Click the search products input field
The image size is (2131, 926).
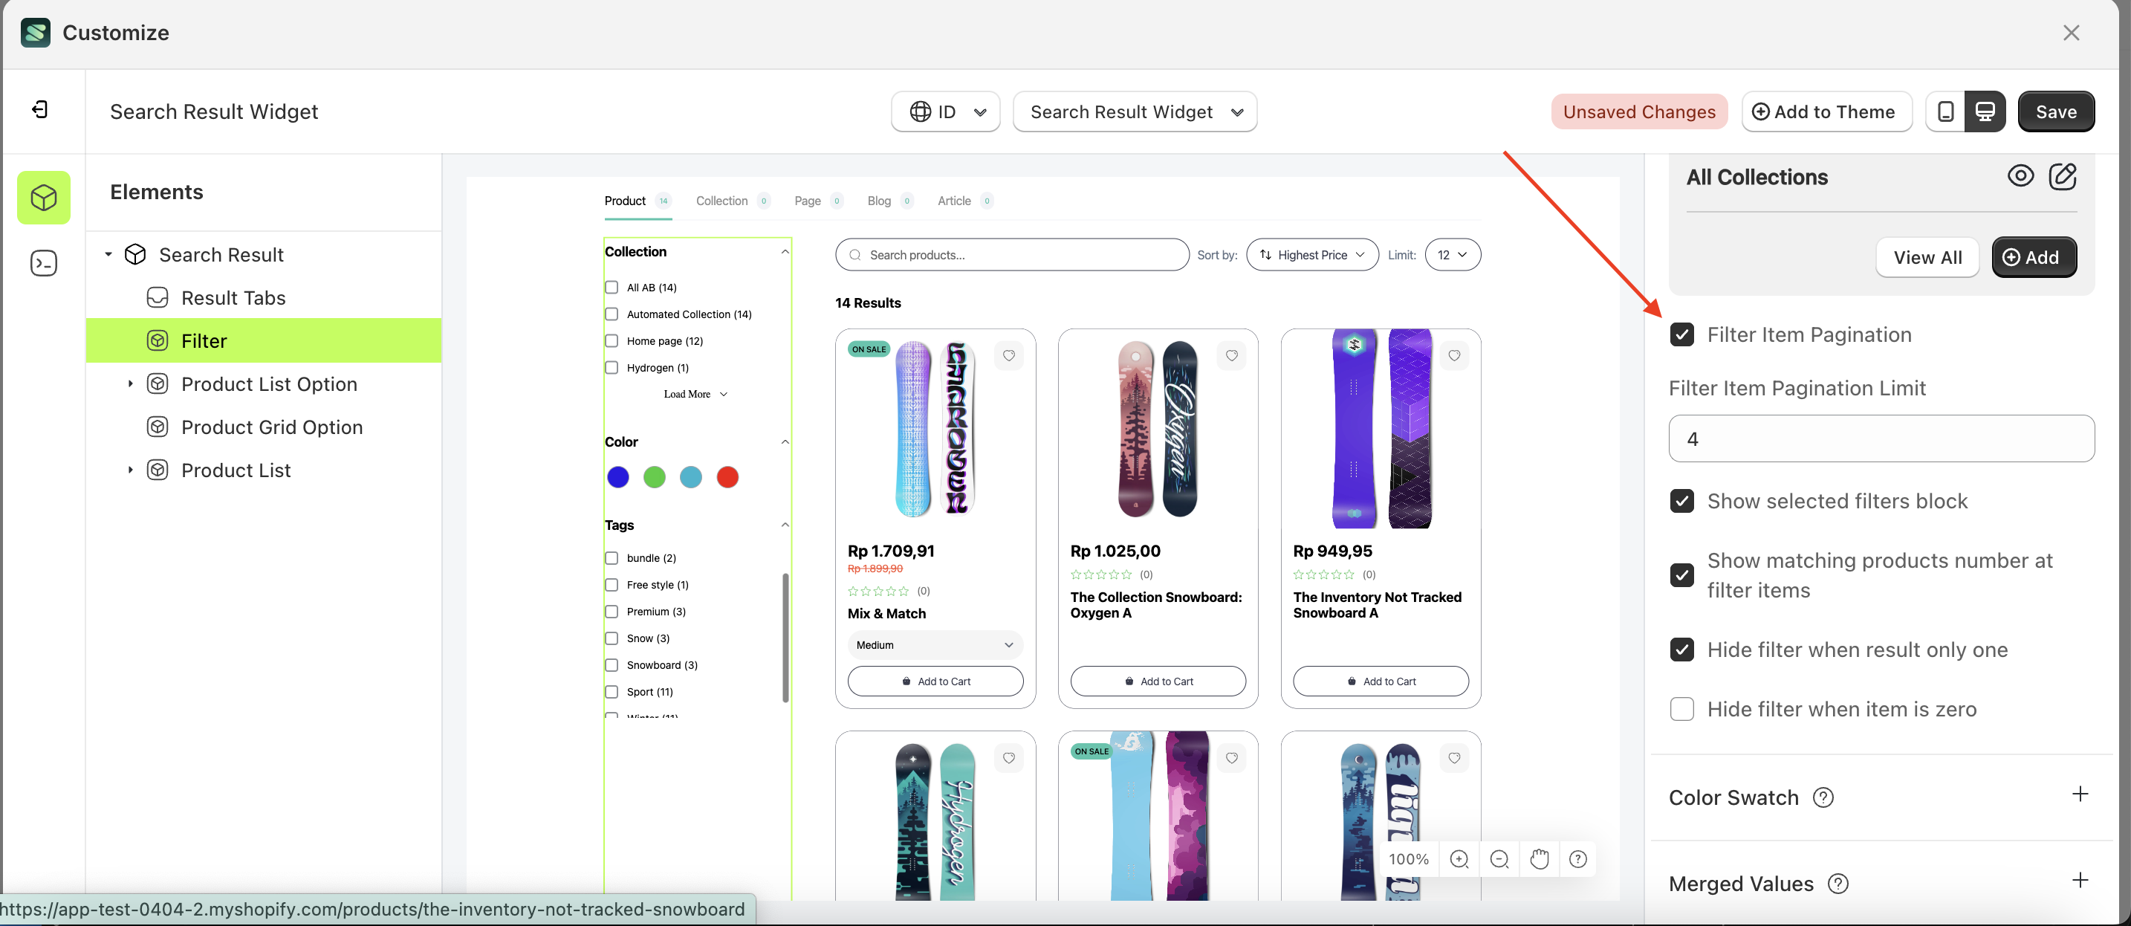point(1011,254)
